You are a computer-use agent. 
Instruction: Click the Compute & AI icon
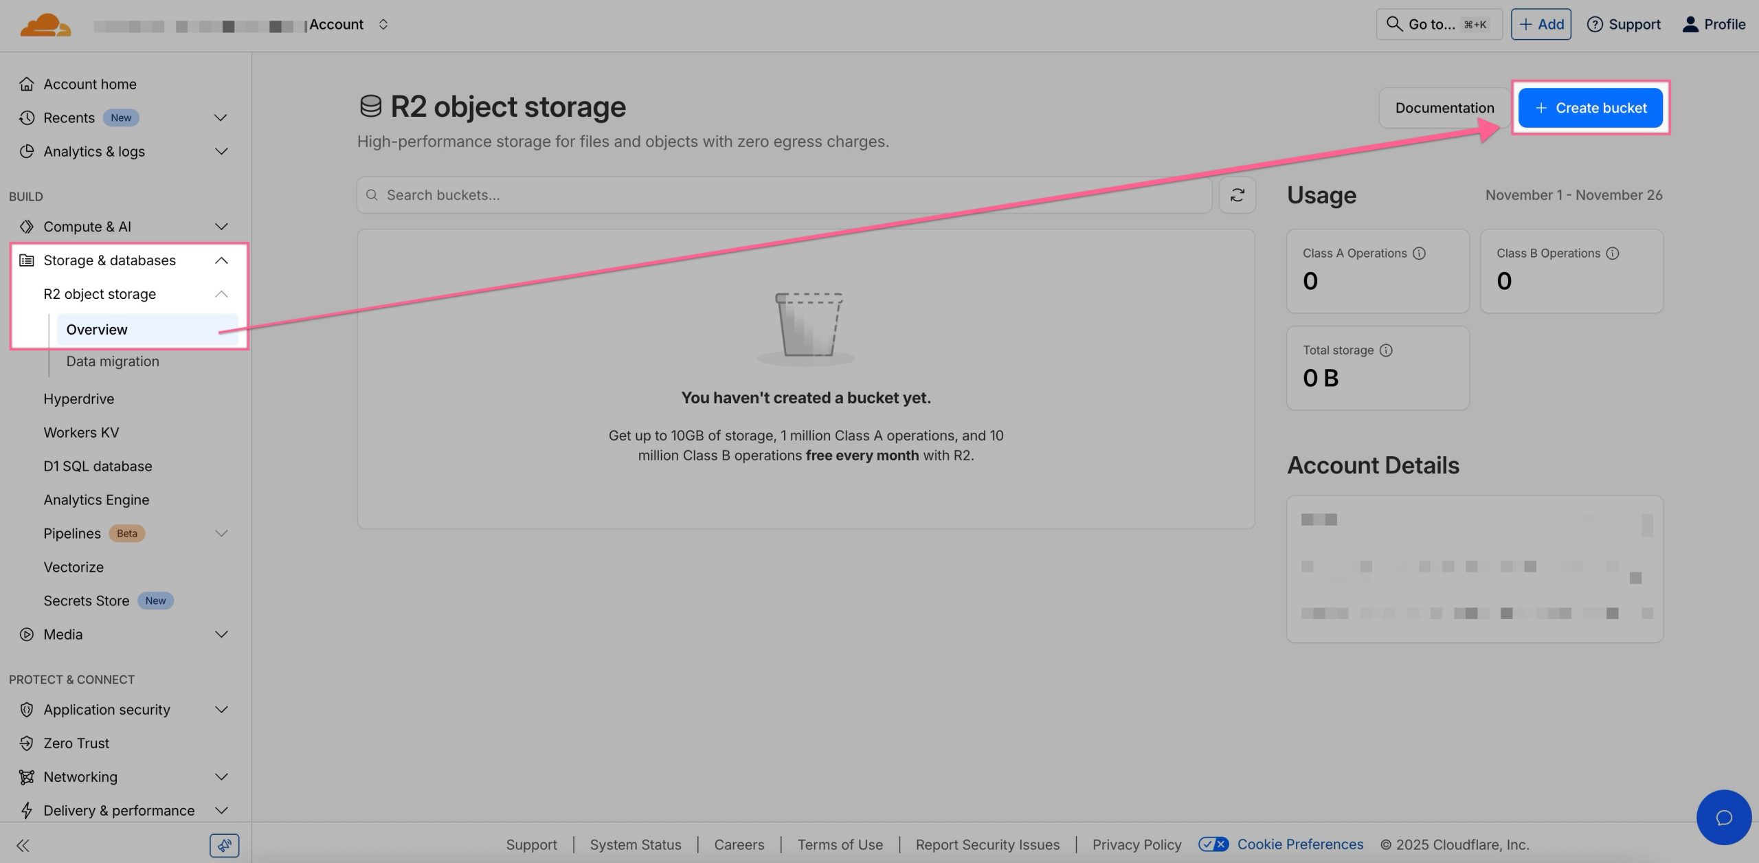click(27, 226)
